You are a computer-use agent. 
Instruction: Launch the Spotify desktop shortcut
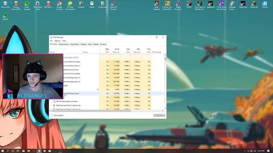point(5,17)
